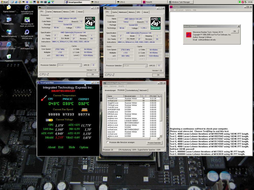Screen dimensions: 254x190
Task: Select the super_pi_mod.exe shortcut icon
Action: pyautogui.click(x=27, y=20)
